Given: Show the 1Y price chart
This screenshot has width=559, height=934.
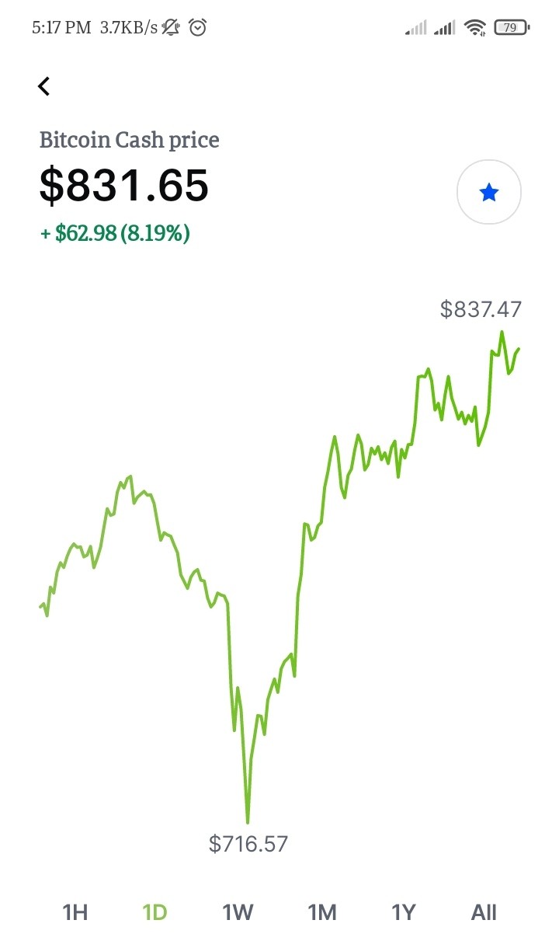Looking at the screenshot, I should coord(404,912).
